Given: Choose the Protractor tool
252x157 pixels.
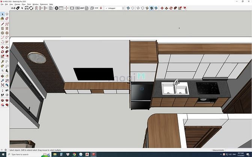Looking at the screenshot, I should [2, 66].
